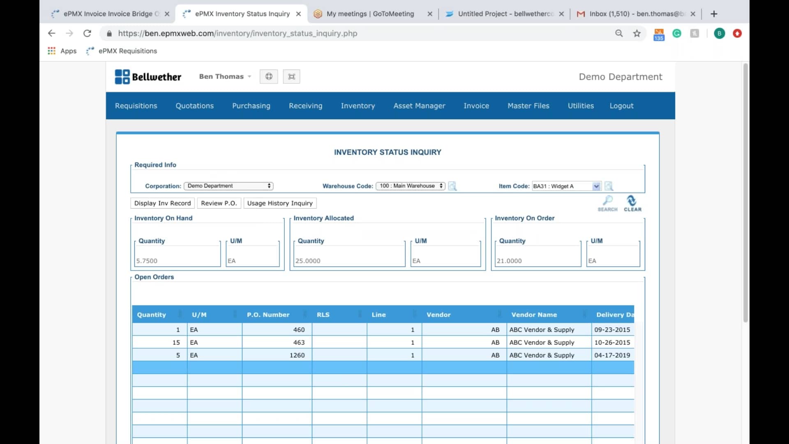The image size is (789, 444).
Task: Click delivery date 04-17-2019
Action: [x=612, y=355]
